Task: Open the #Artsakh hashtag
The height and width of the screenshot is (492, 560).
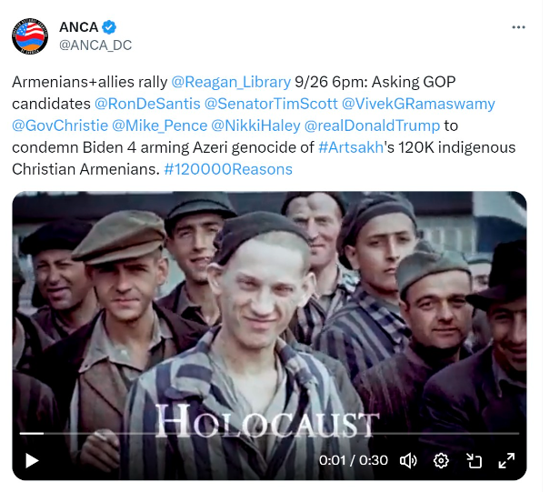Action: point(351,147)
